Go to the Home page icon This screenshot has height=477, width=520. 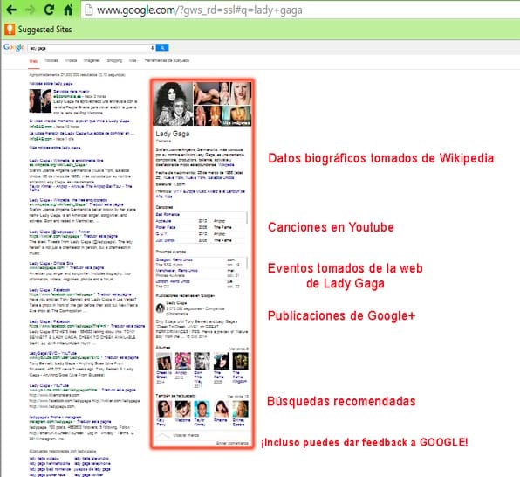(x=68, y=10)
